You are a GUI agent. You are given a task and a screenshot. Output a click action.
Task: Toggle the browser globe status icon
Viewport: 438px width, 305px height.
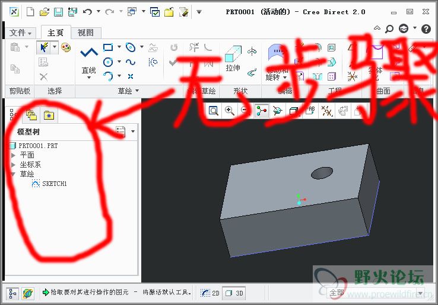pos(28,293)
